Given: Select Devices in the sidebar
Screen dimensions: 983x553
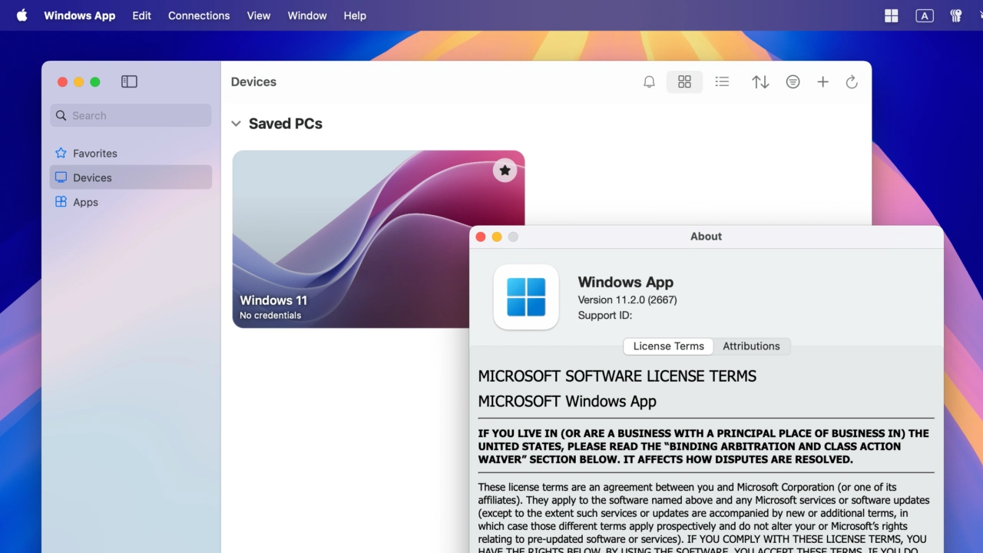Looking at the screenshot, I should pos(92,177).
